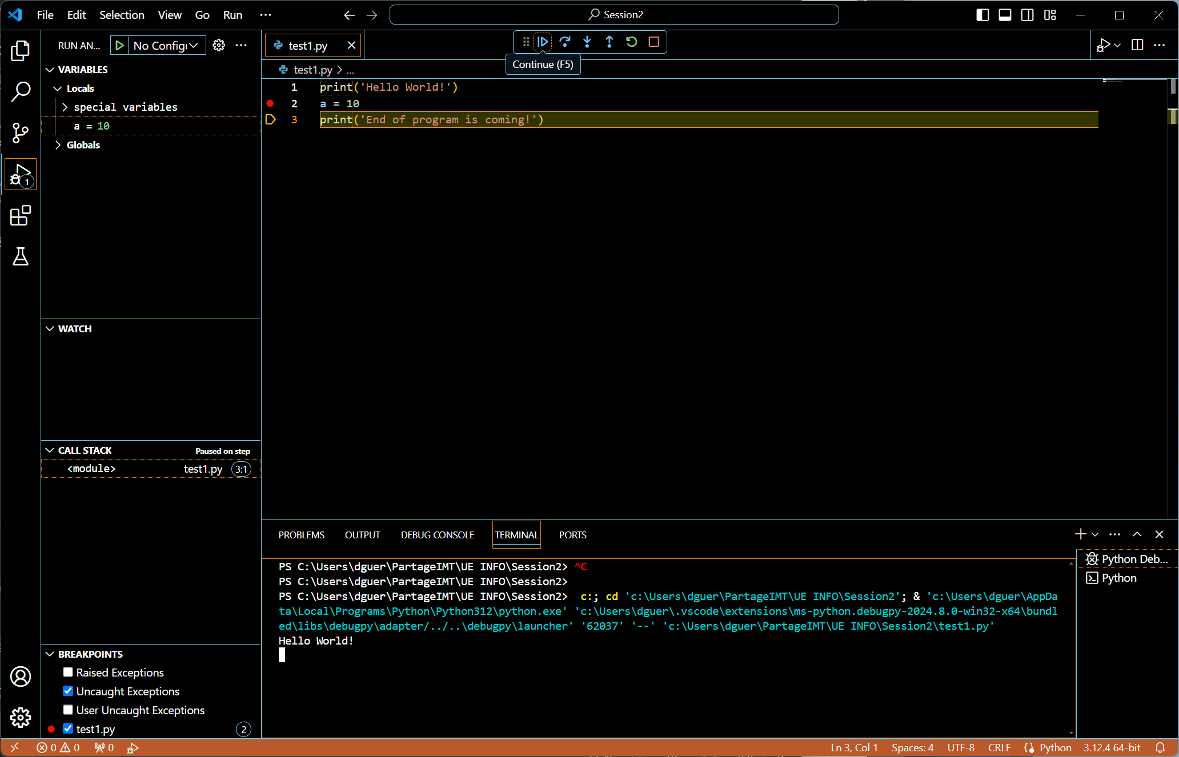The image size is (1179, 757).
Task: Start debugging with green play button
Action: pyautogui.click(x=119, y=46)
